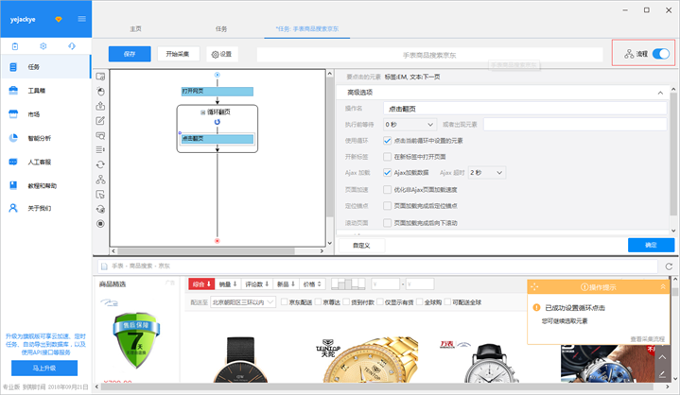Click the 或者出现元素 input field
680x395 pixels.
(x=575, y=125)
